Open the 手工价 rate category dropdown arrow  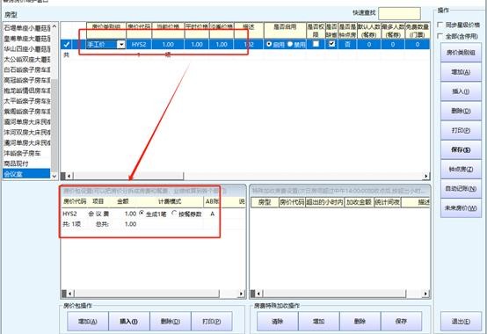pos(121,45)
